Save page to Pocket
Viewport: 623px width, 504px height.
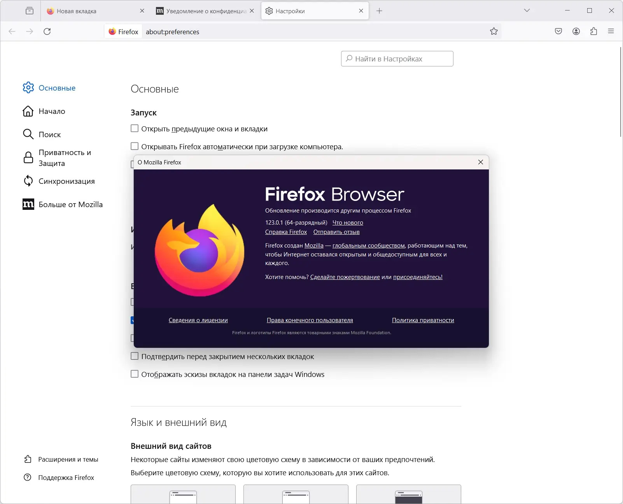tap(558, 31)
